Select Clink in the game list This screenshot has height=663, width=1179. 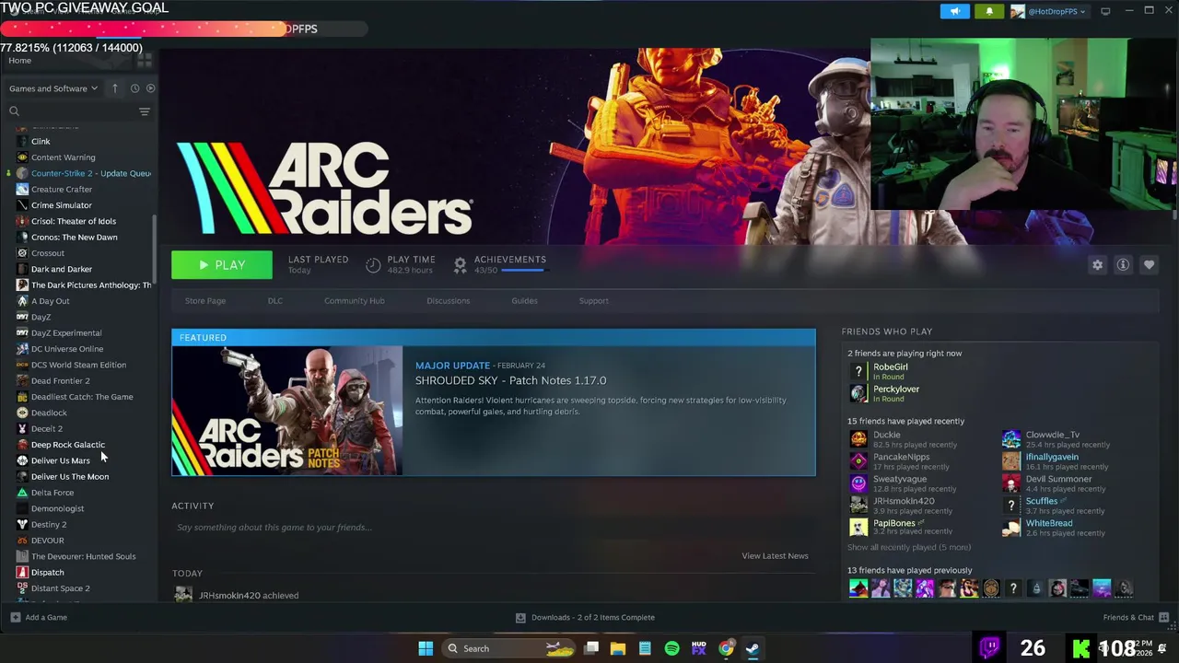tap(41, 141)
